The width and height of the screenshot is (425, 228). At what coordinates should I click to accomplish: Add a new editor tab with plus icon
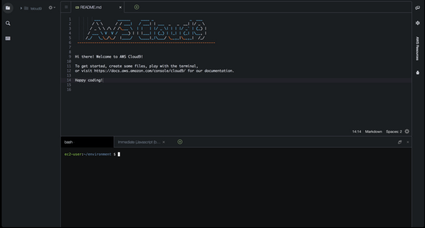pos(137,7)
